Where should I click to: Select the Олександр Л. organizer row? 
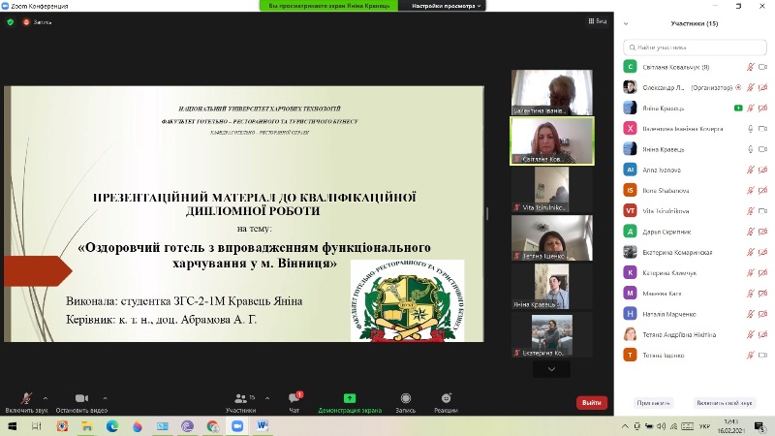click(x=695, y=87)
